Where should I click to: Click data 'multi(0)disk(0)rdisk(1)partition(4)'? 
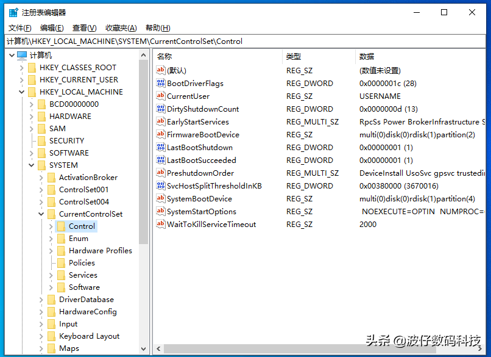click(417, 199)
